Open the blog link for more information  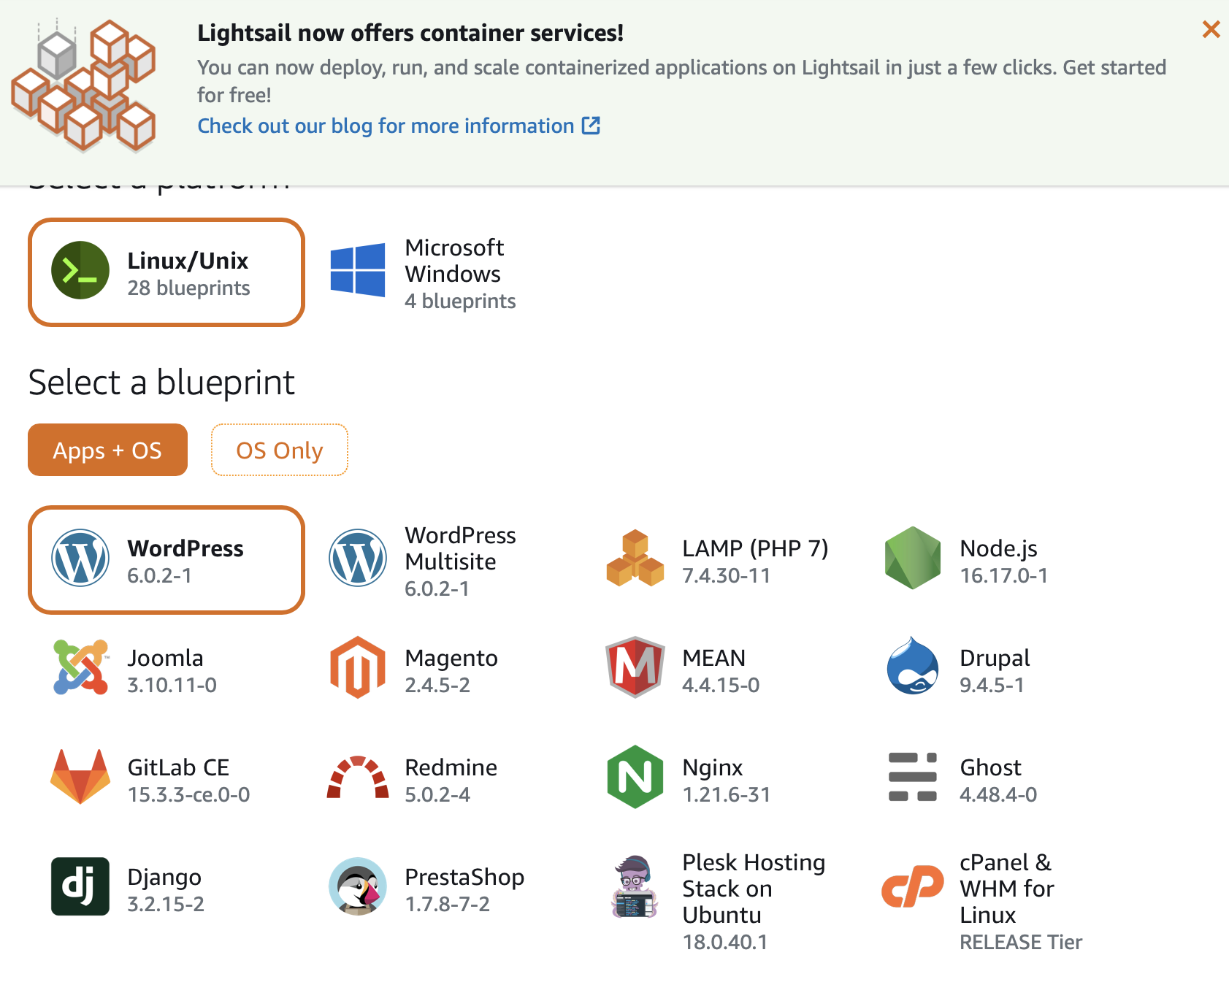click(x=386, y=126)
